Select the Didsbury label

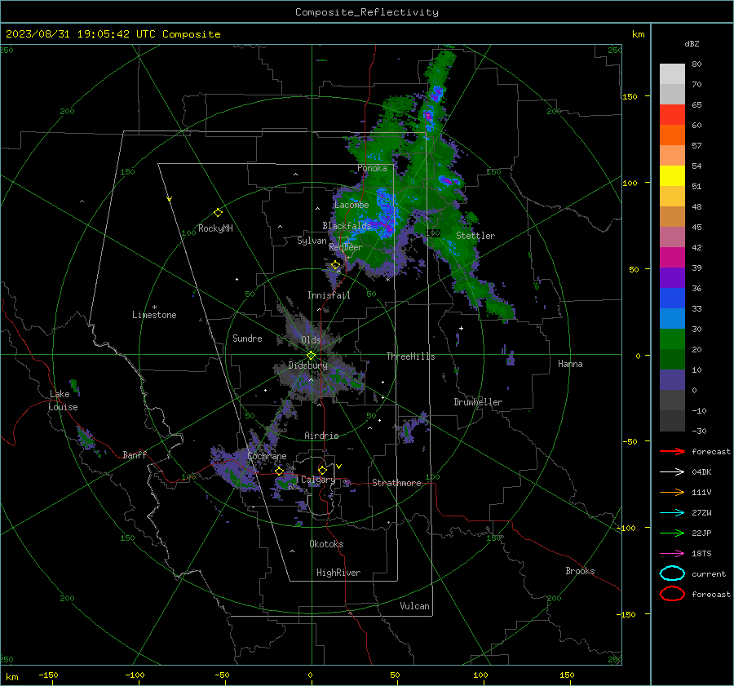click(x=307, y=365)
